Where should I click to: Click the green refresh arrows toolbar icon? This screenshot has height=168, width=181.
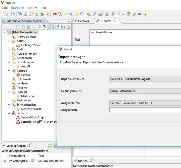[x=42, y=14]
